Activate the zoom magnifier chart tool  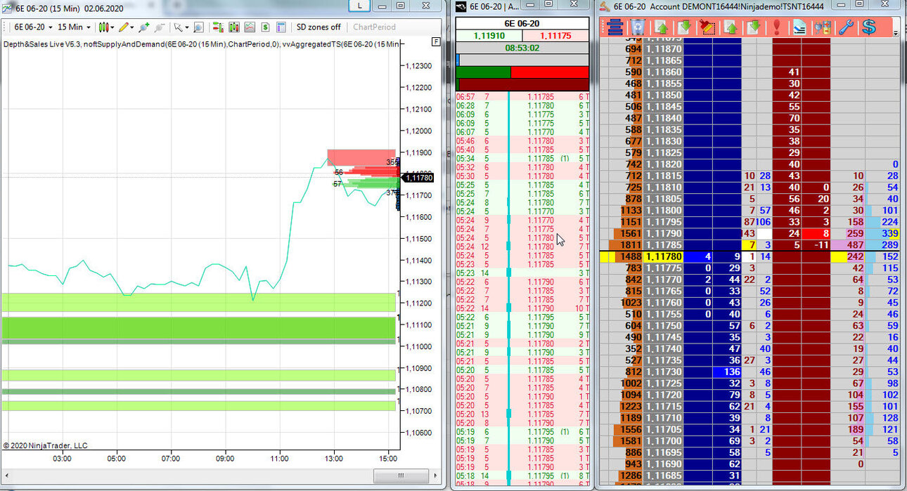pos(198,27)
